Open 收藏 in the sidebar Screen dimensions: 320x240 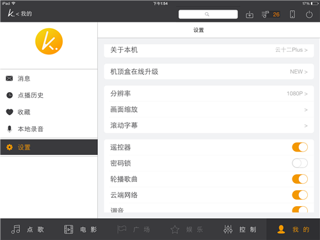click(49, 112)
